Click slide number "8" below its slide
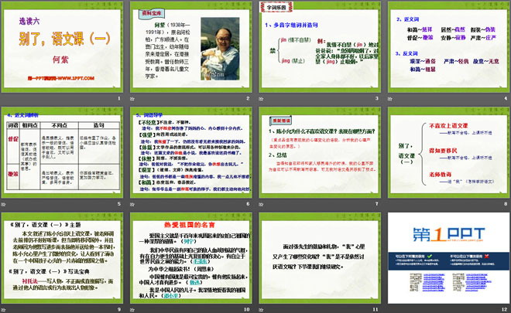511x313 pixels. [506, 204]
